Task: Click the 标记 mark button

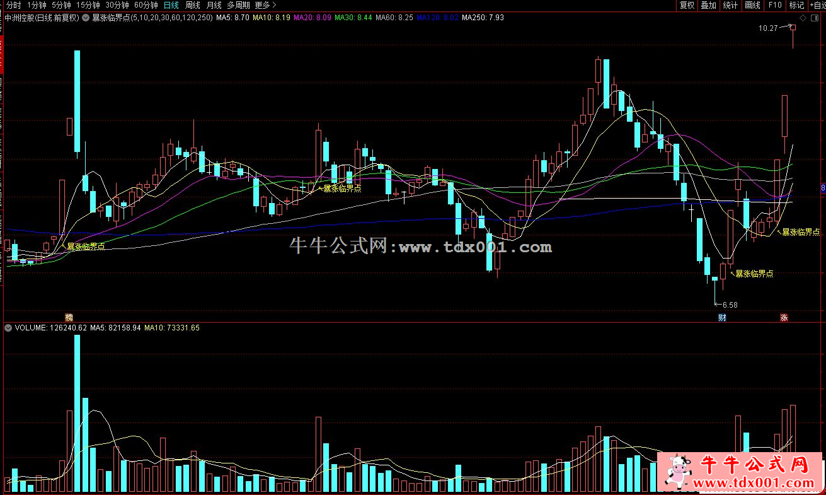Action: tap(796, 5)
